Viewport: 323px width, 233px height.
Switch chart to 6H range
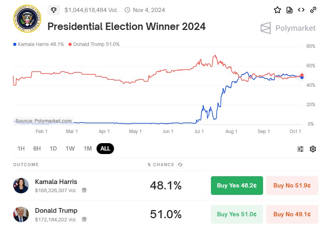[37, 149]
